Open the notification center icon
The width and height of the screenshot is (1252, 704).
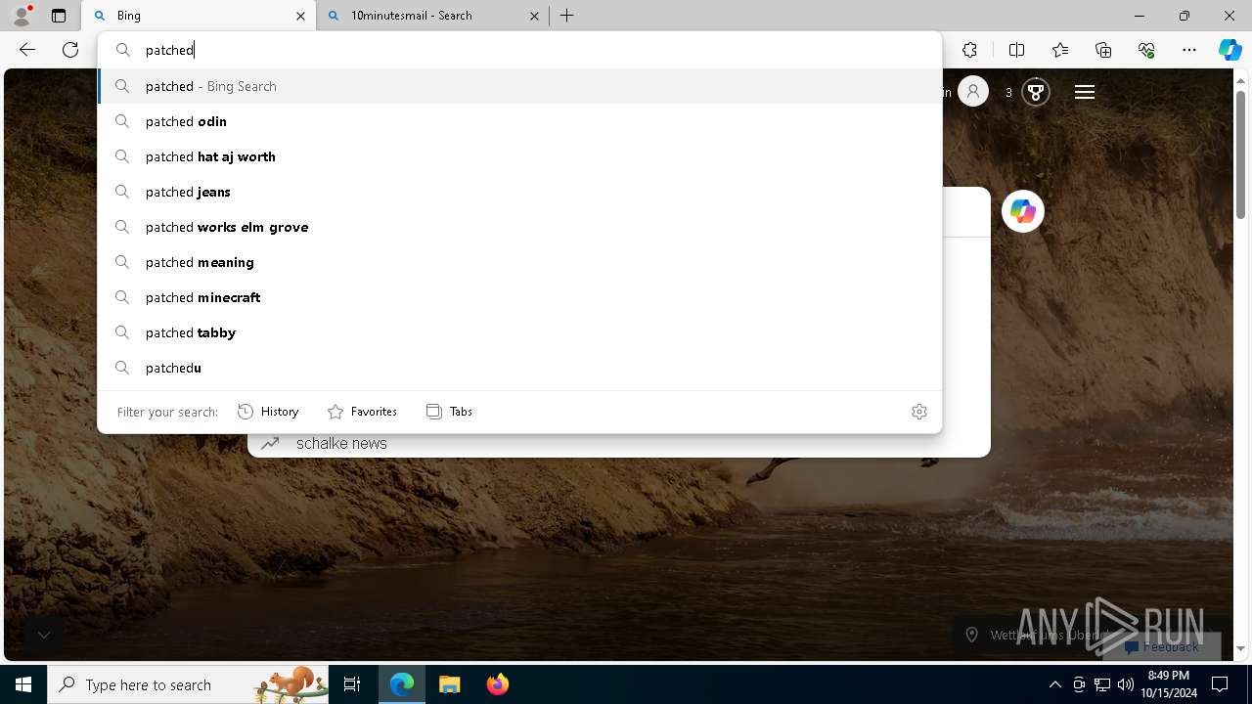1220,684
